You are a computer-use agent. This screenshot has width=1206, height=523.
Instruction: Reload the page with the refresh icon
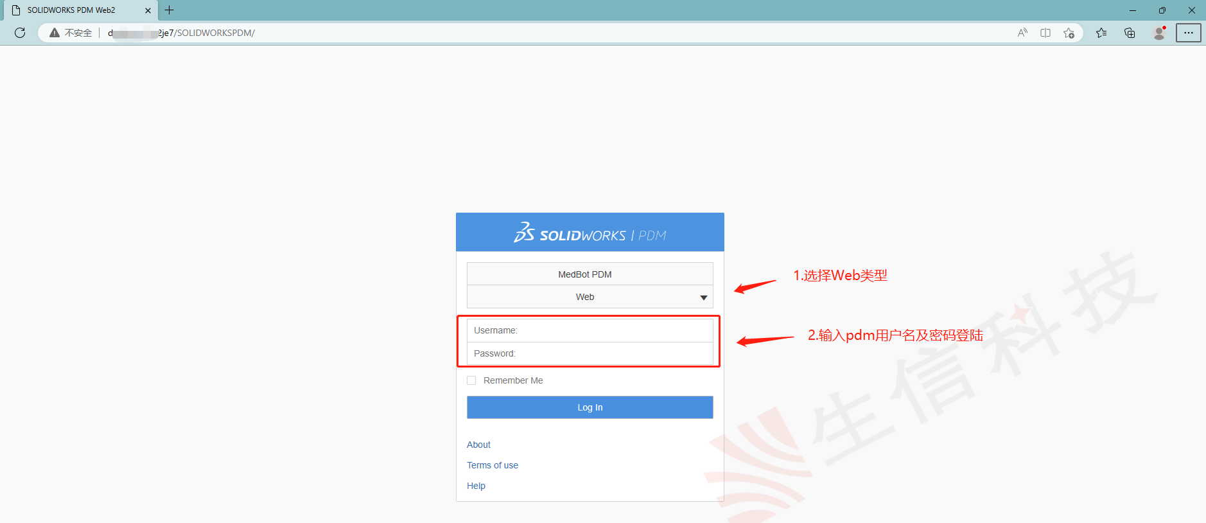pyautogui.click(x=20, y=33)
